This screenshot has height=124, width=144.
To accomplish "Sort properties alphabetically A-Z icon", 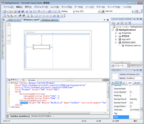I will click(x=116, y=83).
